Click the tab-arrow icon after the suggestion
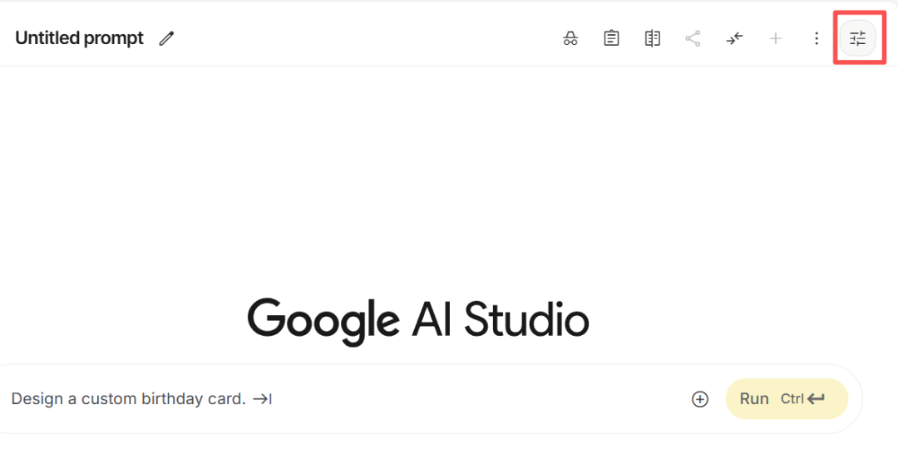Viewport: 898px width, 449px height. (263, 399)
